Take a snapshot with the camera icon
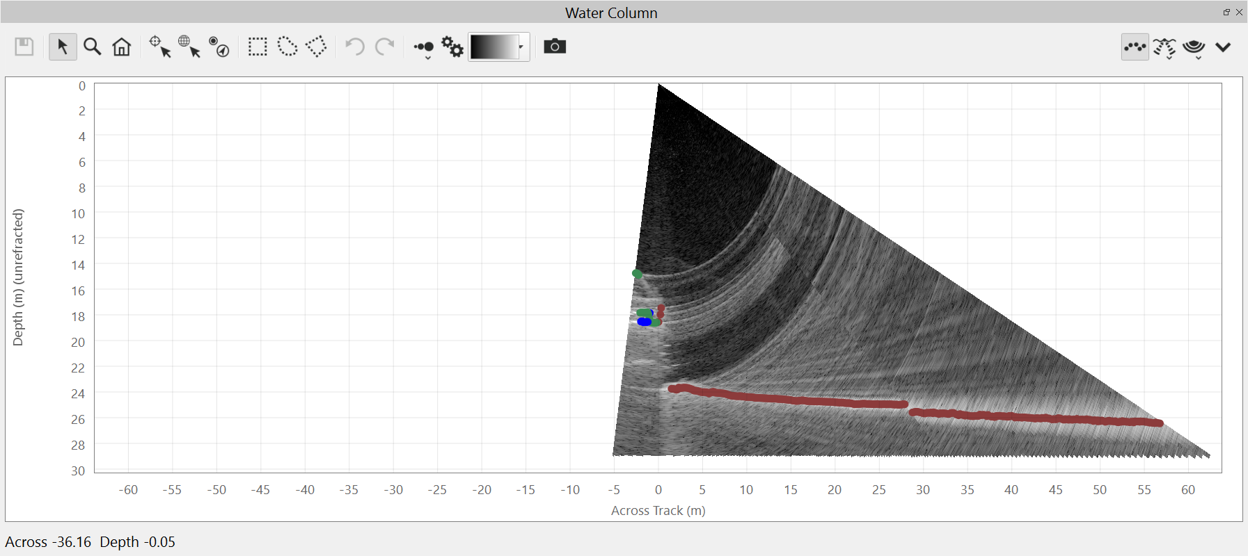Viewport: 1248px width, 556px height. [555, 47]
